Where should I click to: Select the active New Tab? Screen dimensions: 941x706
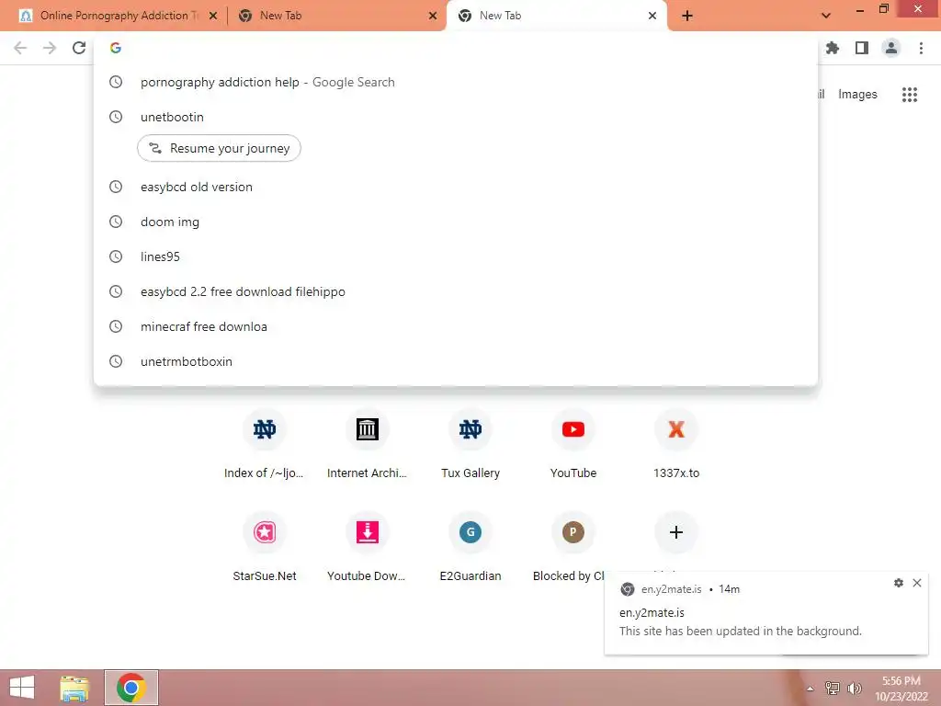point(556,16)
